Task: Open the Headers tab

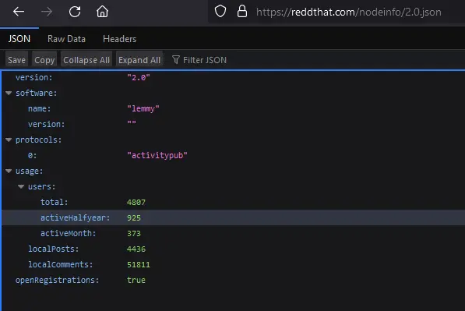Action: pos(119,39)
